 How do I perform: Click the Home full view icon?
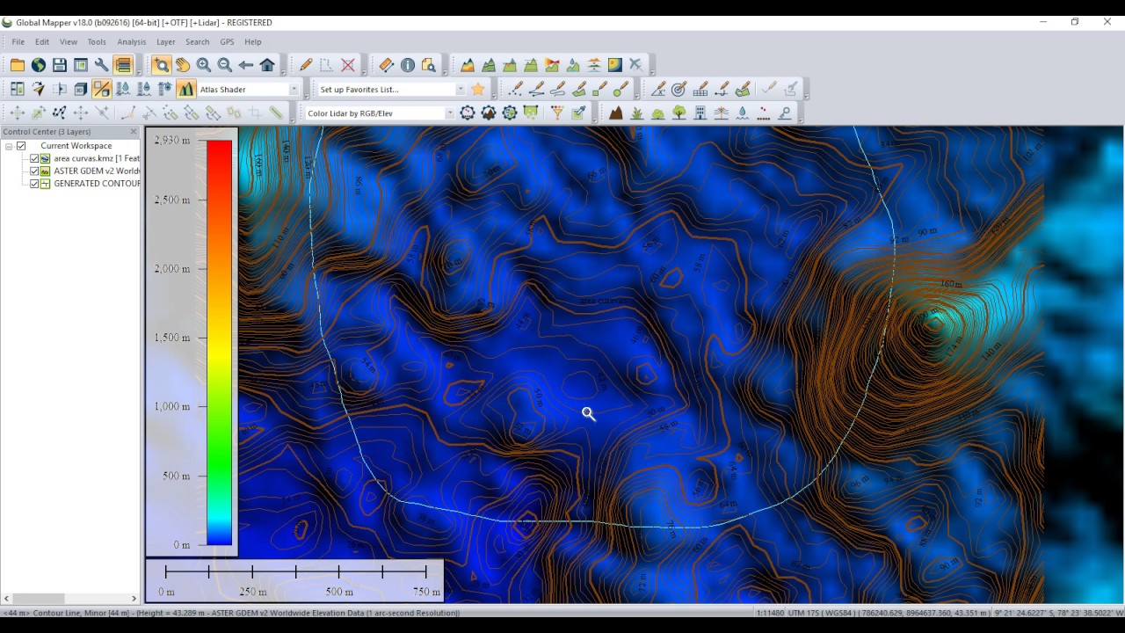click(x=267, y=65)
